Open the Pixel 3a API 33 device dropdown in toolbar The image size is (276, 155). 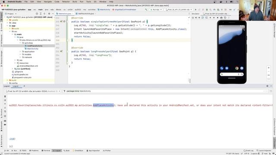(179, 9)
